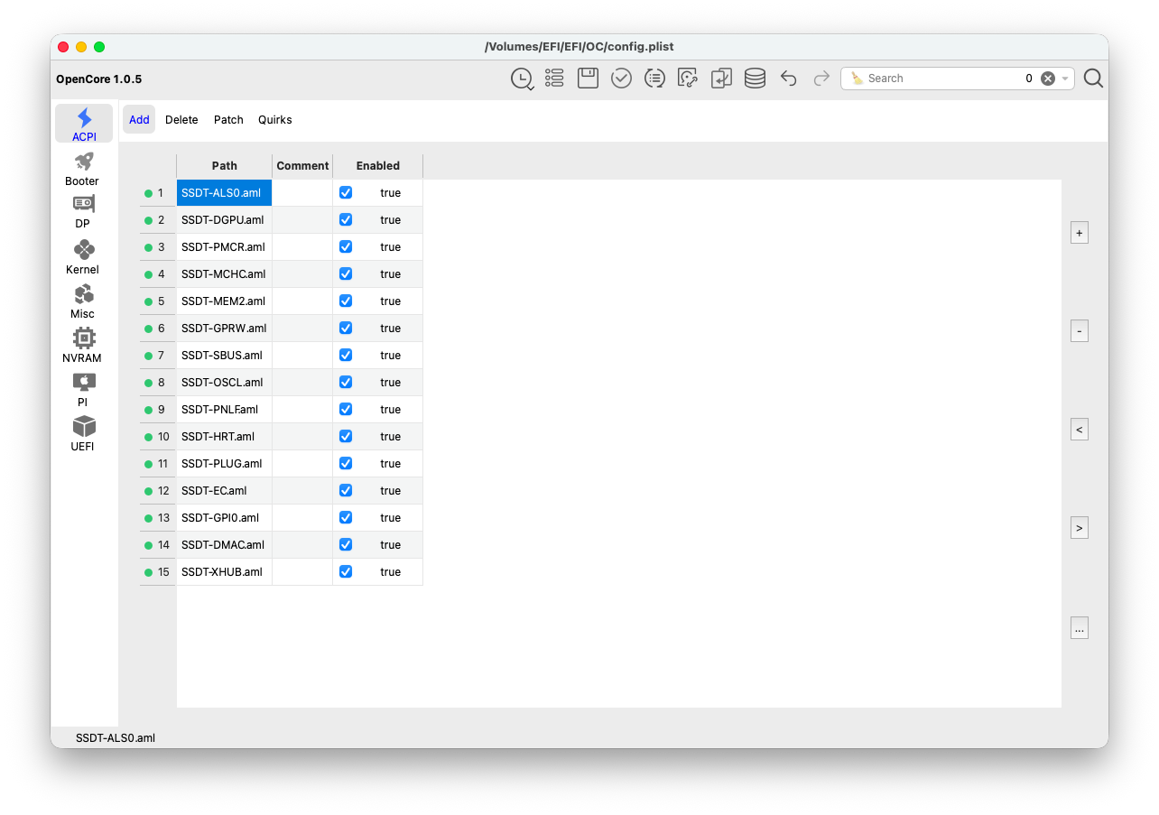Screen dimensions: 1159x815
Task: Open the Booter section in sidebar
Action: tap(82, 169)
